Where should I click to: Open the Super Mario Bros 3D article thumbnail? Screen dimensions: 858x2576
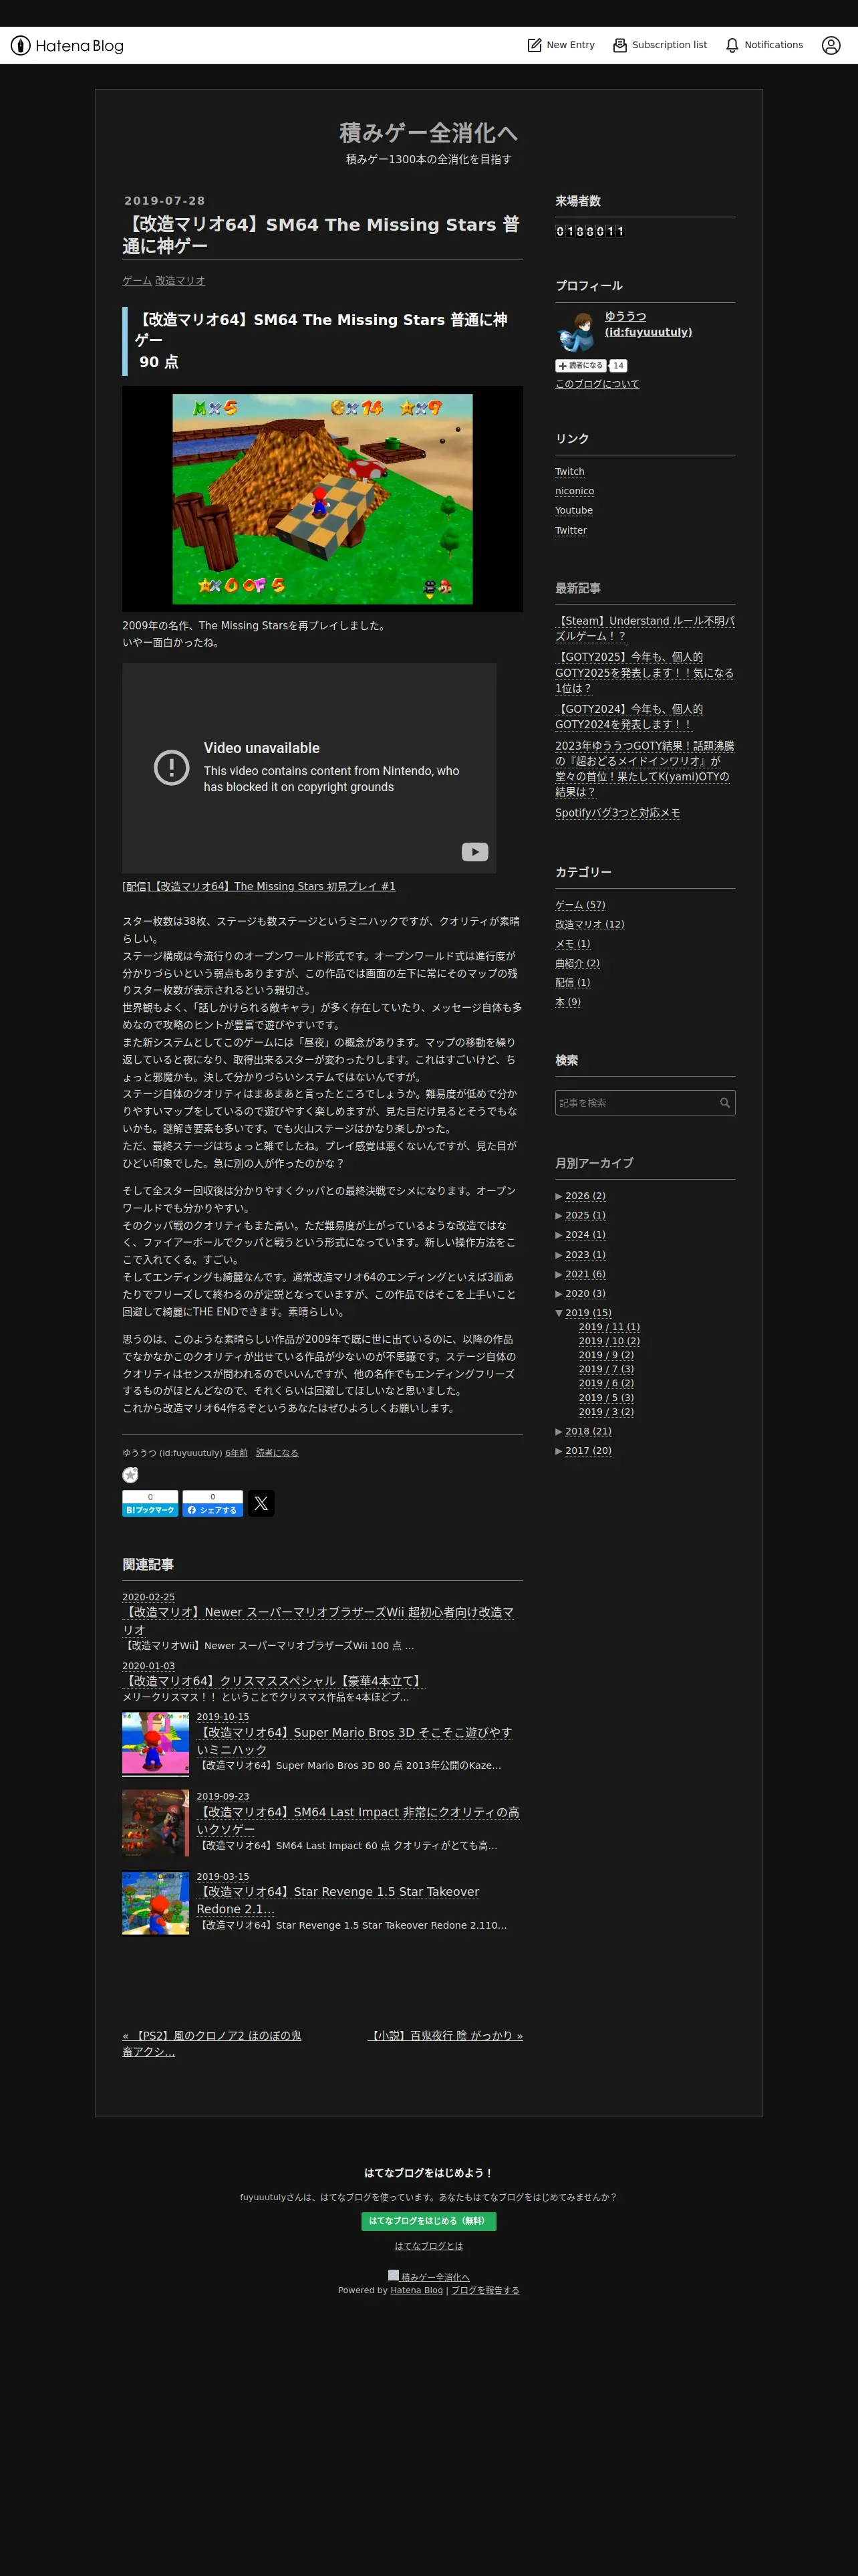tap(156, 1743)
